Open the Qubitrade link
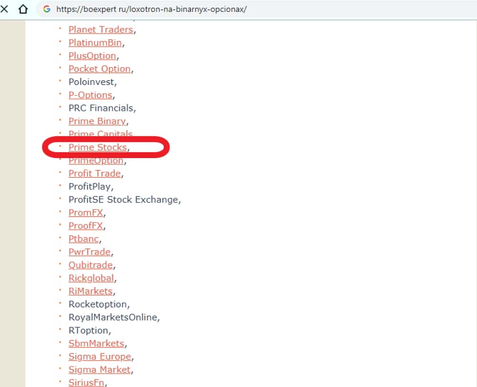The height and width of the screenshot is (387, 477). 91,265
